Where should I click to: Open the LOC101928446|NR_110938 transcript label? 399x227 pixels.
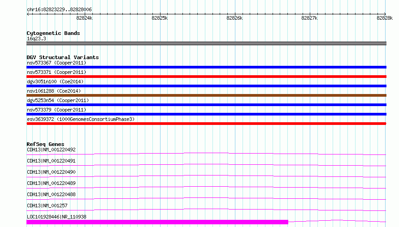pyautogui.click(x=56, y=217)
